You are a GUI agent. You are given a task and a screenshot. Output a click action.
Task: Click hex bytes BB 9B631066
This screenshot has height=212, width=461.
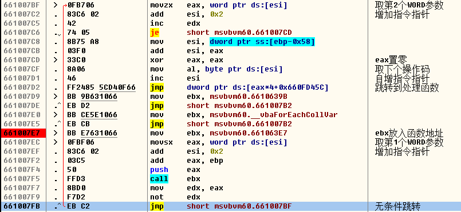92,97
